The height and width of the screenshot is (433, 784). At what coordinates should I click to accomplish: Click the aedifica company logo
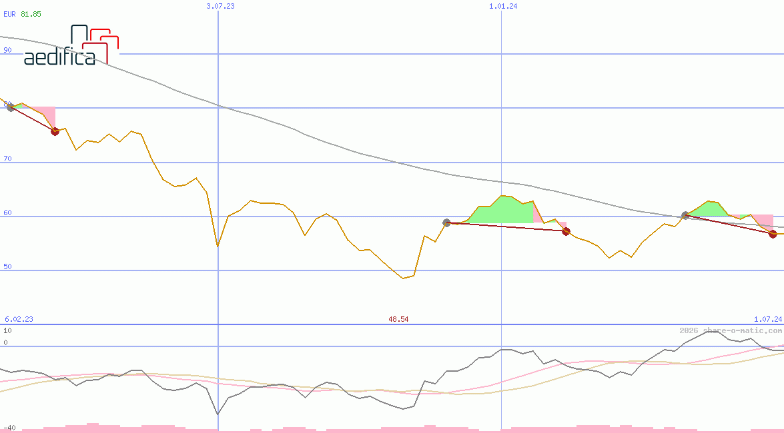pos(71,46)
